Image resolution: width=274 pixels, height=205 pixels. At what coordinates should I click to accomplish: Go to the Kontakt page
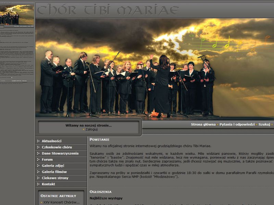(x=48, y=184)
